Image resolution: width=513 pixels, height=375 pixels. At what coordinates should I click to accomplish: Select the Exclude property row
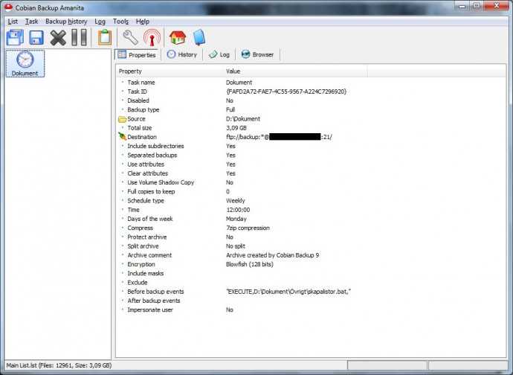311,283
